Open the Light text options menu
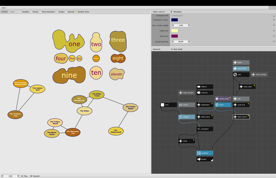This screenshot has width=276, height=178. (x=274, y=31)
